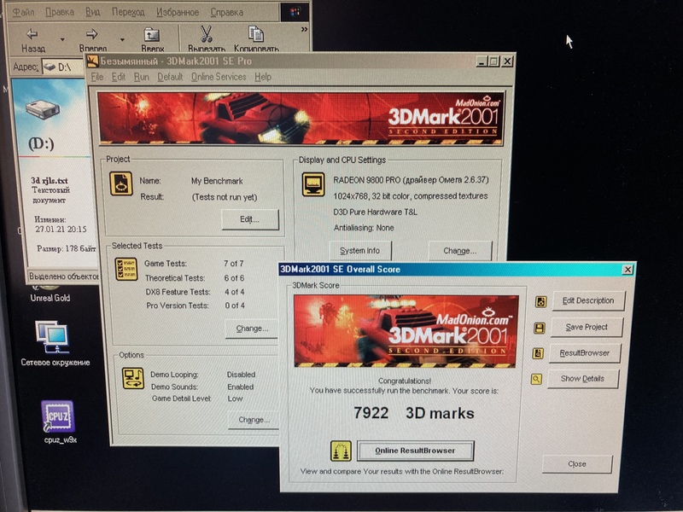The image size is (683, 512).
Task: Open the Файл menu in Explorer
Action: [x=23, y=12]
